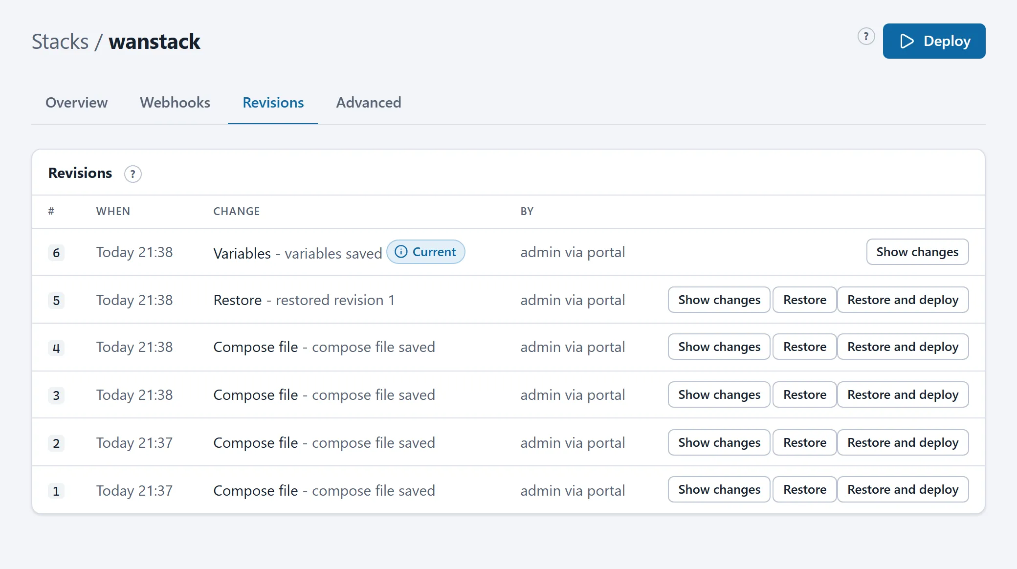Click the help icon beside Revisions heading

(133, 174)
